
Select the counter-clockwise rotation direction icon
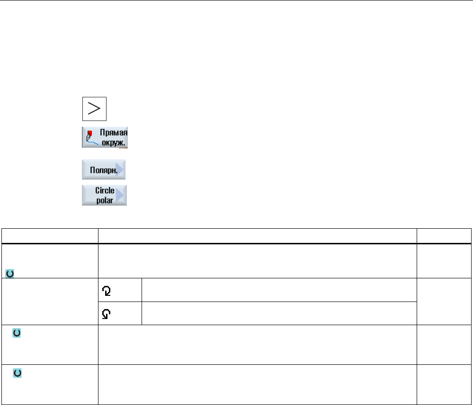[106, 314]
